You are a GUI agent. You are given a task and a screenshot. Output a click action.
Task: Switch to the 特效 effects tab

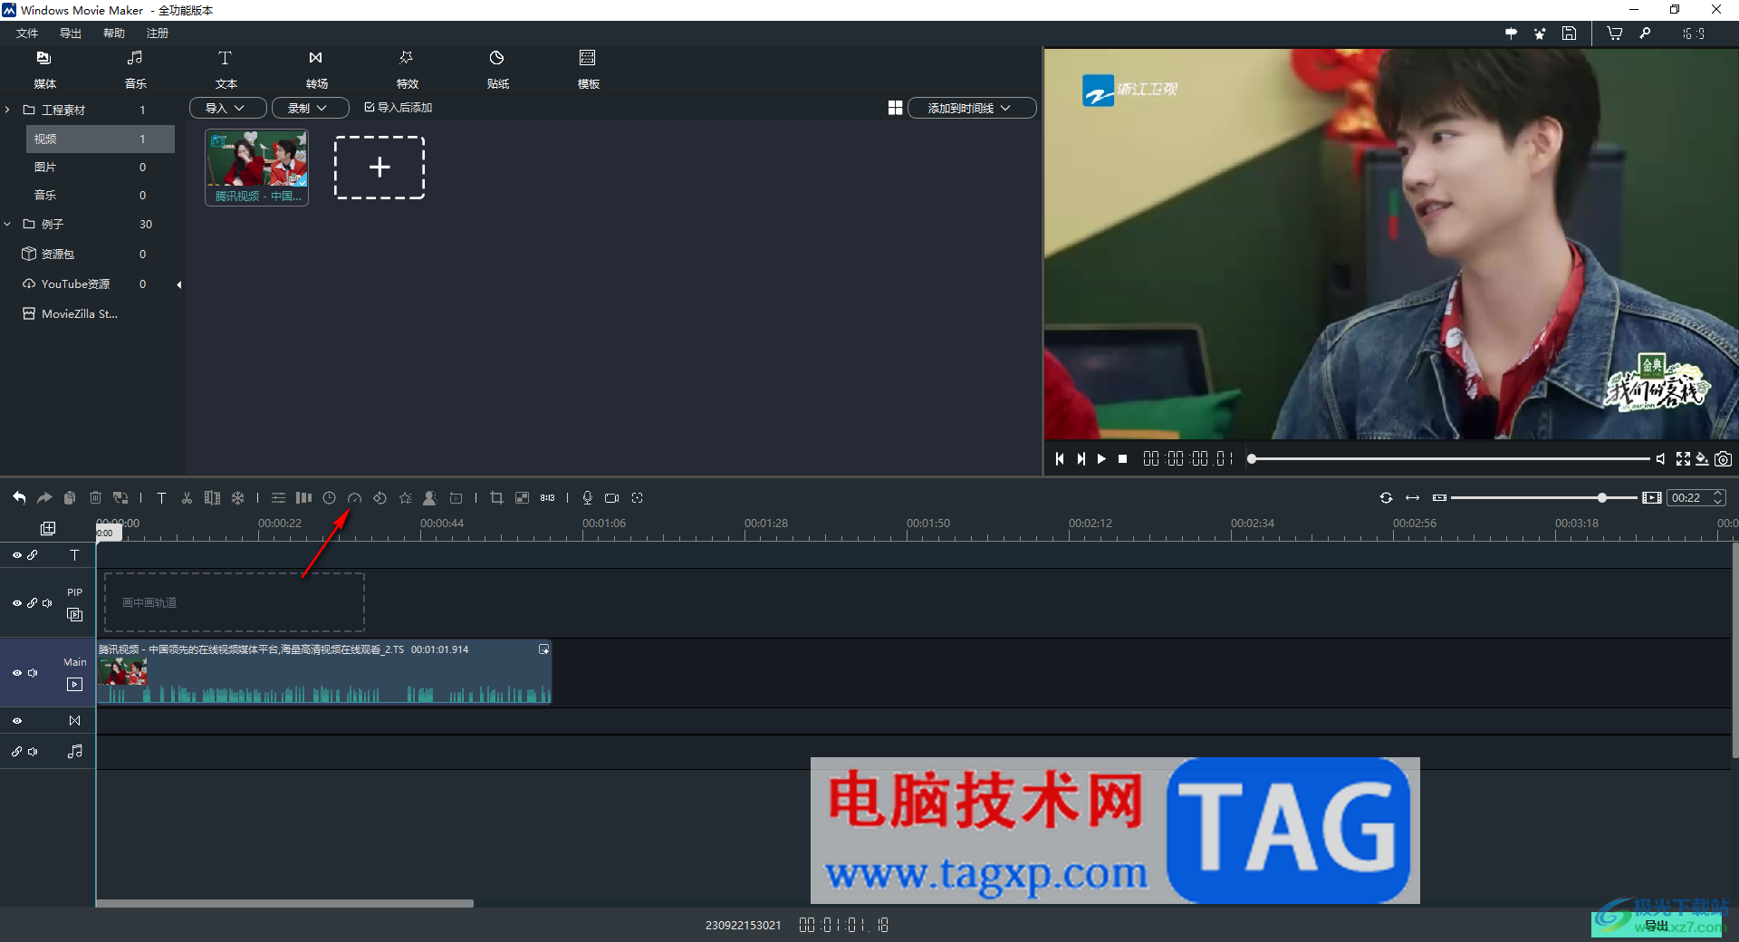pyautogui.click(x=407, y=70)
